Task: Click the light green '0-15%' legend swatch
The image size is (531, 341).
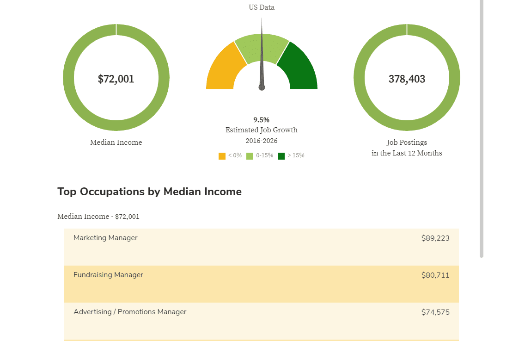Action: click(250, 156)
